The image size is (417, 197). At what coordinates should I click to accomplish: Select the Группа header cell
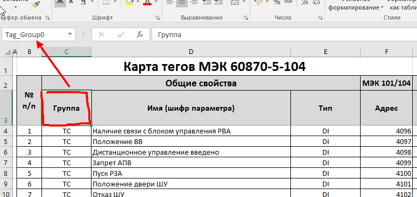click(66, 108)
